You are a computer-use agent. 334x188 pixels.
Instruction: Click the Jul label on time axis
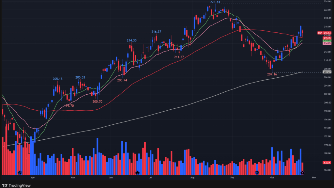[151, 177]
